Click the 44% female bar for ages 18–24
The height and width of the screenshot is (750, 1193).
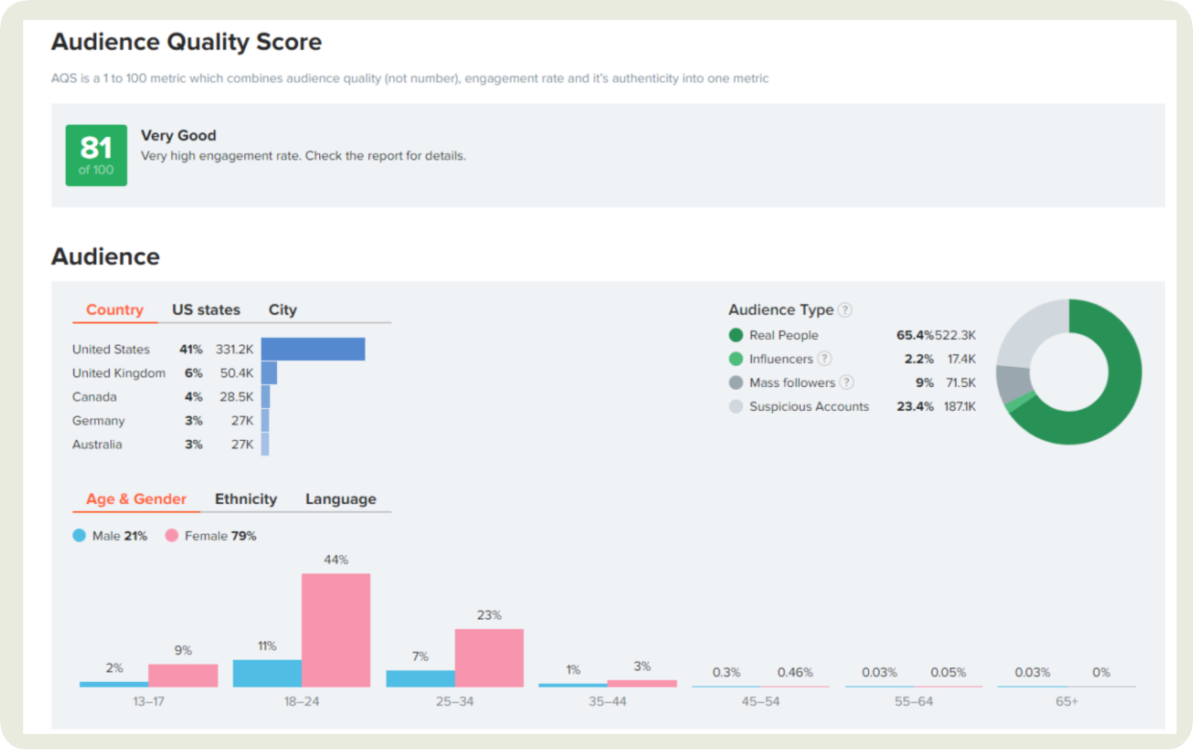[x=336, y=629]
